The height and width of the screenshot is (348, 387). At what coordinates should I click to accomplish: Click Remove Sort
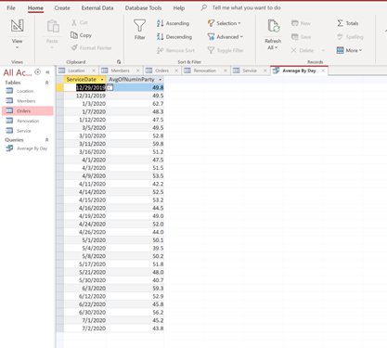pyautogui.click(x=175, y=50)
